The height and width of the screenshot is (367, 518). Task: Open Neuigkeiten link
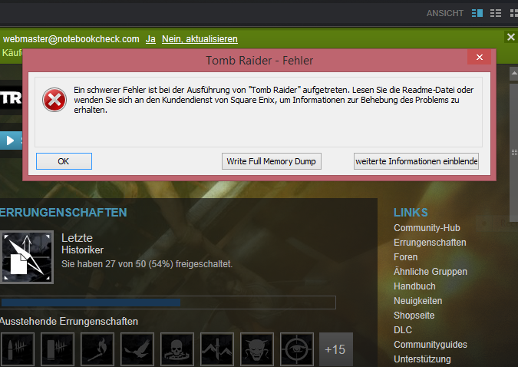[x=418, y=300]
